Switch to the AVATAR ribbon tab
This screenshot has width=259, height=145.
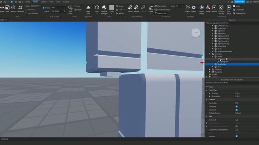click(x=44, y=2)
